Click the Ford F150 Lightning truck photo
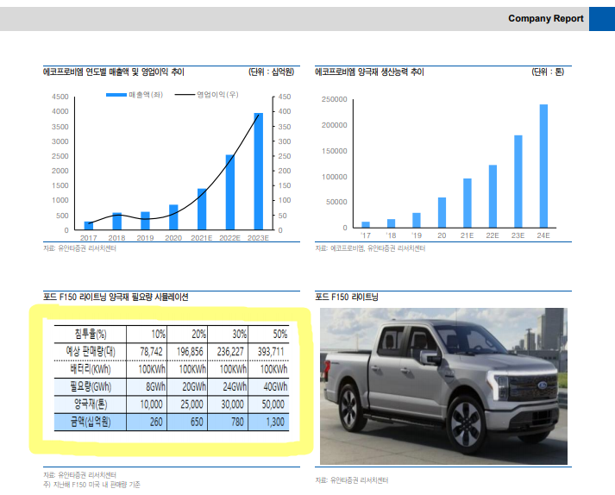 click(443, 386)
